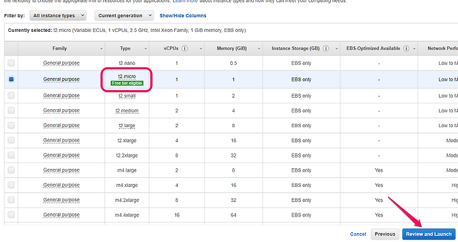Open the Family column sort arrow
The image size is (458, 242).
tap(101, 49)
